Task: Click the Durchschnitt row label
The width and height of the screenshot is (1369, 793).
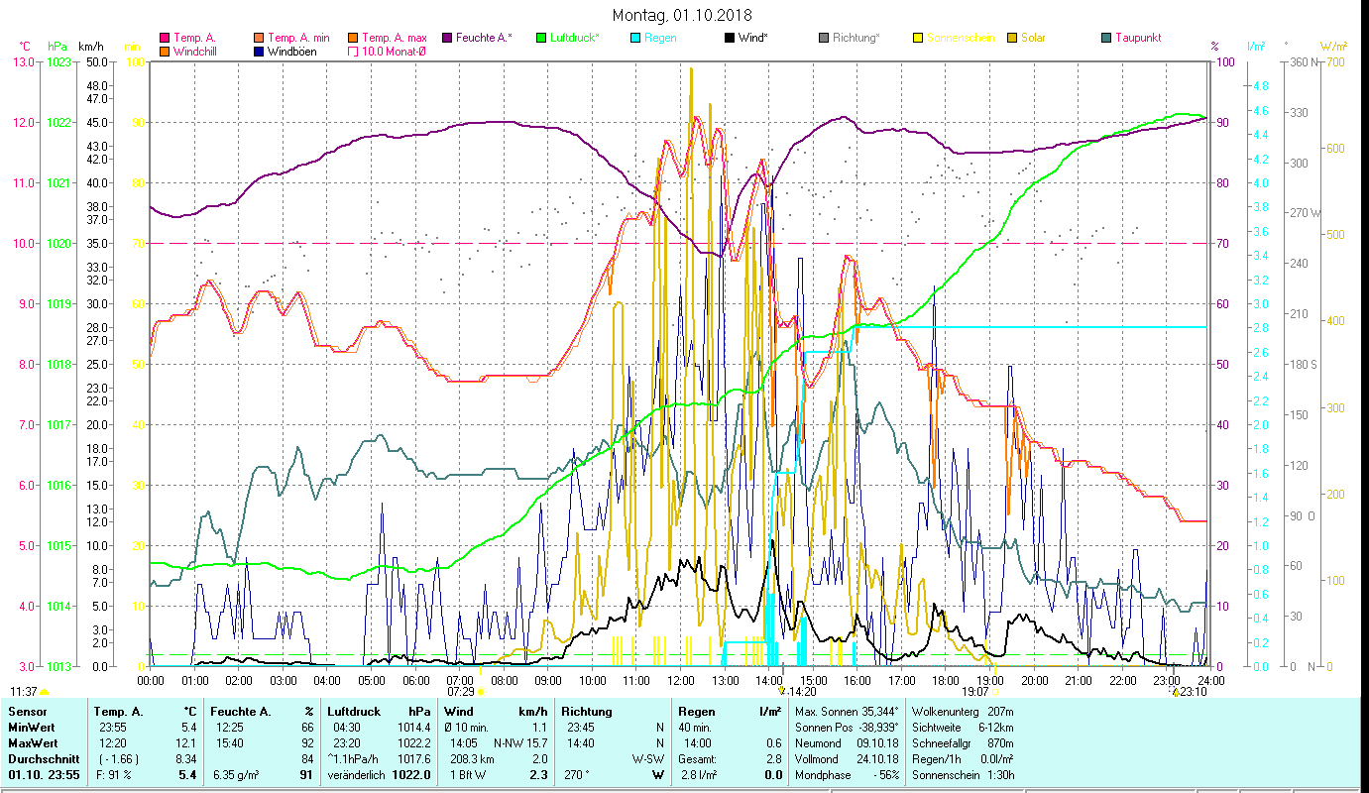Action: coord(42,758)
